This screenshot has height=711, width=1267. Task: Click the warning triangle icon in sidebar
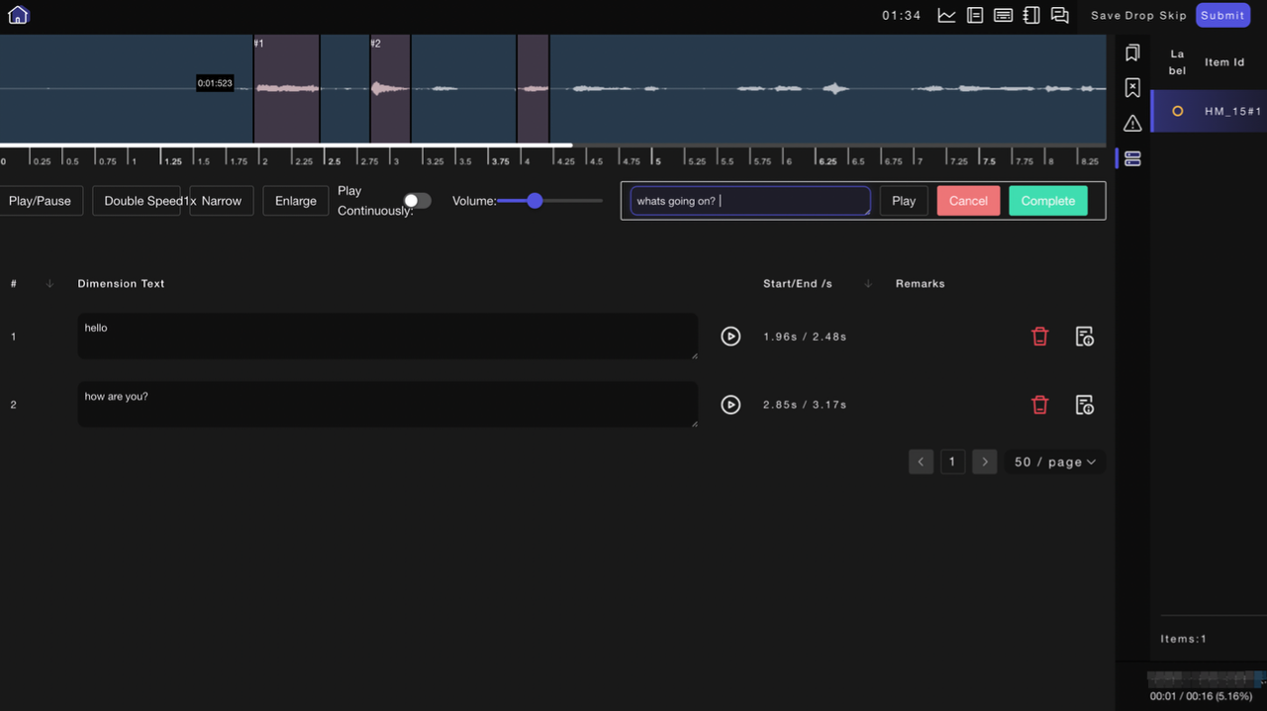point(1132,124)
